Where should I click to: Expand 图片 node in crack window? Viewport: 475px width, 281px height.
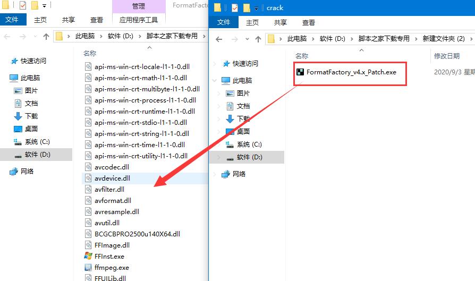tap(219, 93)
